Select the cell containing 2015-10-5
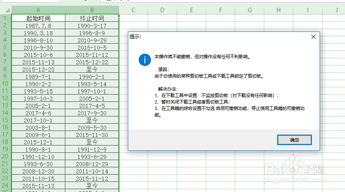The width and height of the screenshot is (345, 192). [92, 47]
